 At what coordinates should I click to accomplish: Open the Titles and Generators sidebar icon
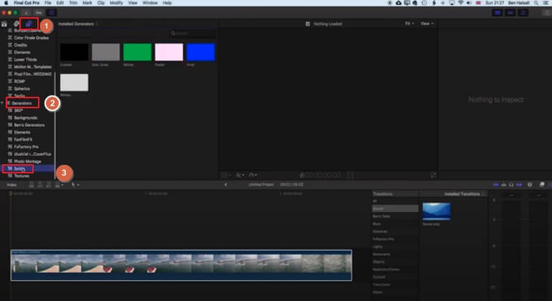tap(29, 24)
